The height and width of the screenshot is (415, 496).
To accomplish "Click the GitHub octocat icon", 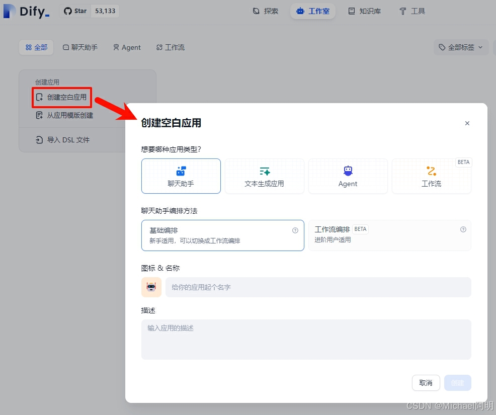I will (x=68, y=11).
